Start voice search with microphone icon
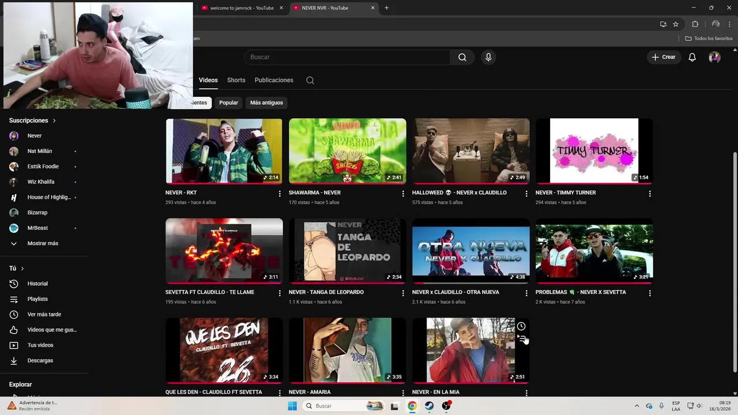 [x=488, y=57]
